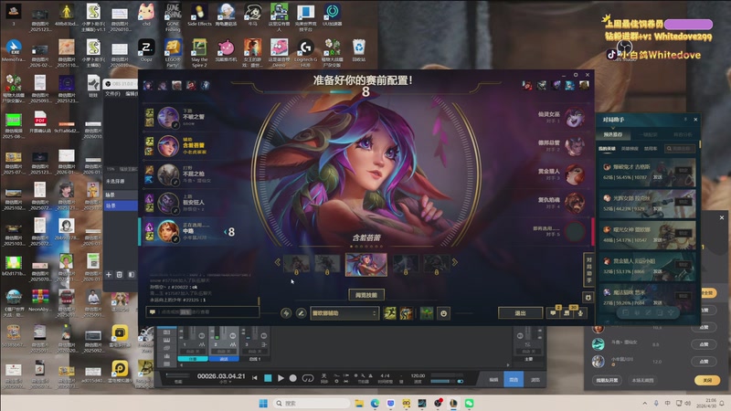731x411 pixels.
Task: Click mixer scroll-right arrow in the DAW
Action: point(508,364)
